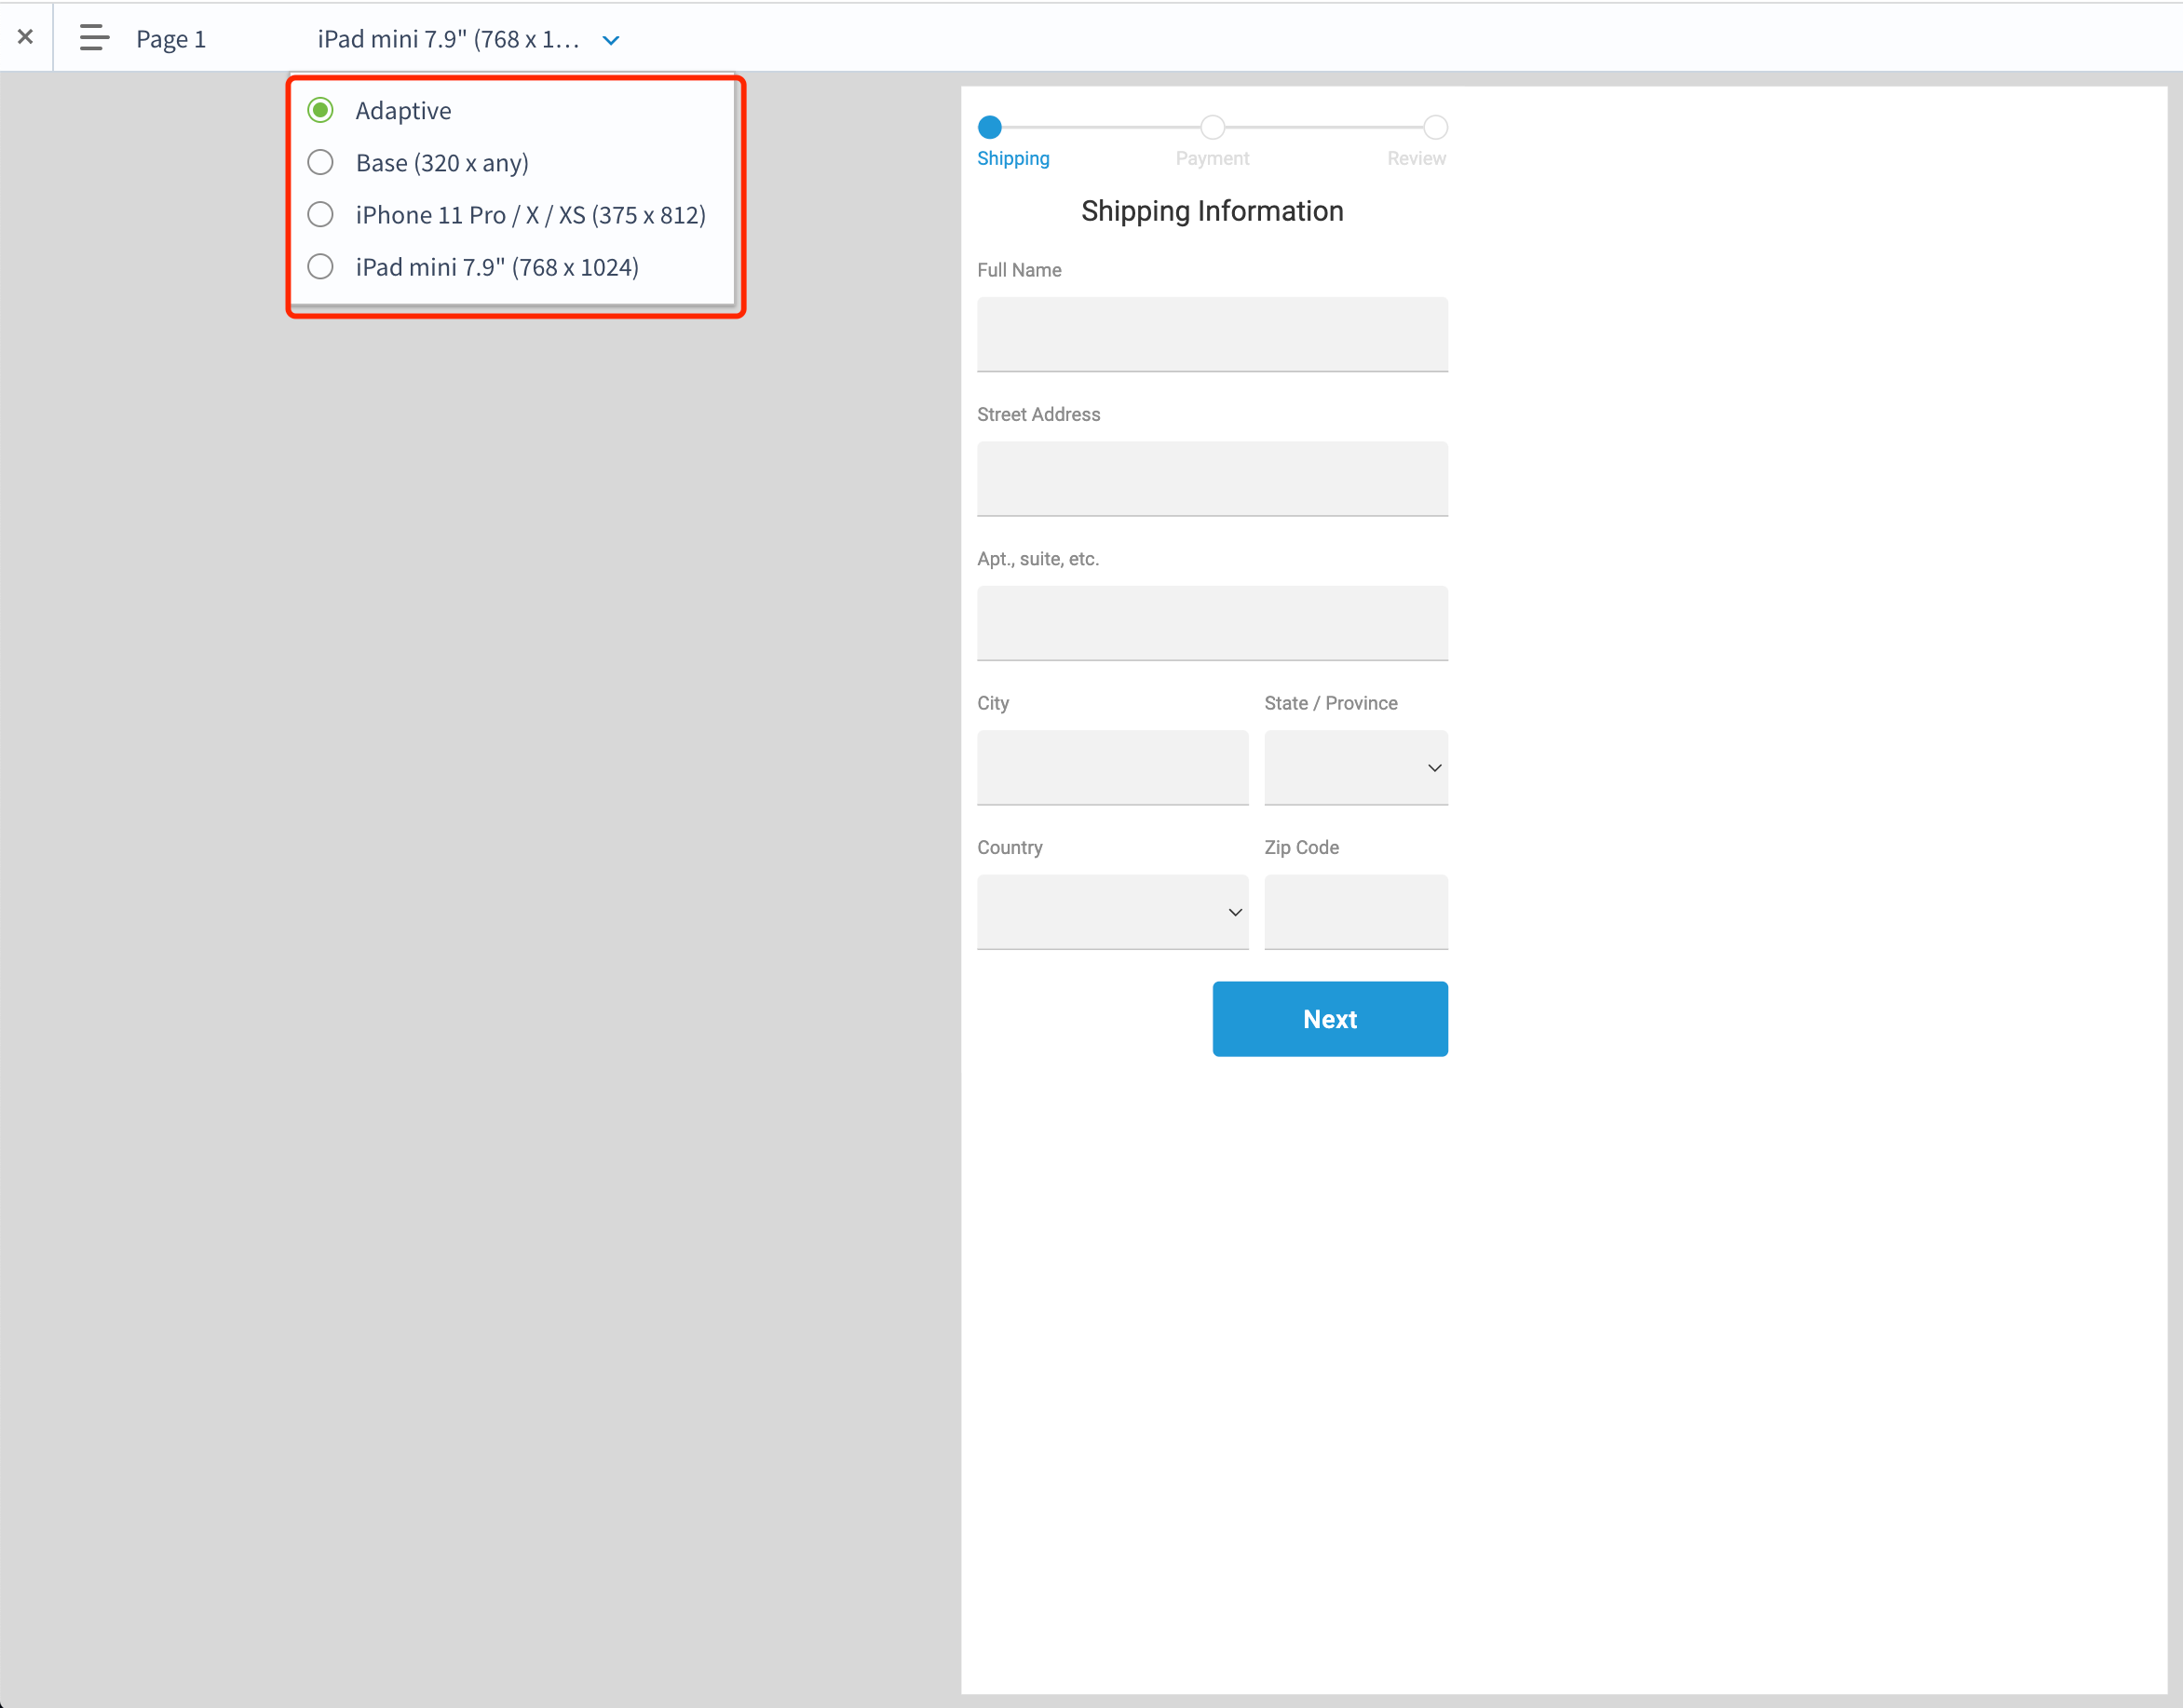2183x1708 pixels.
Task: Open the State / Province dropdown
Action: click(x=1355, y=767)
